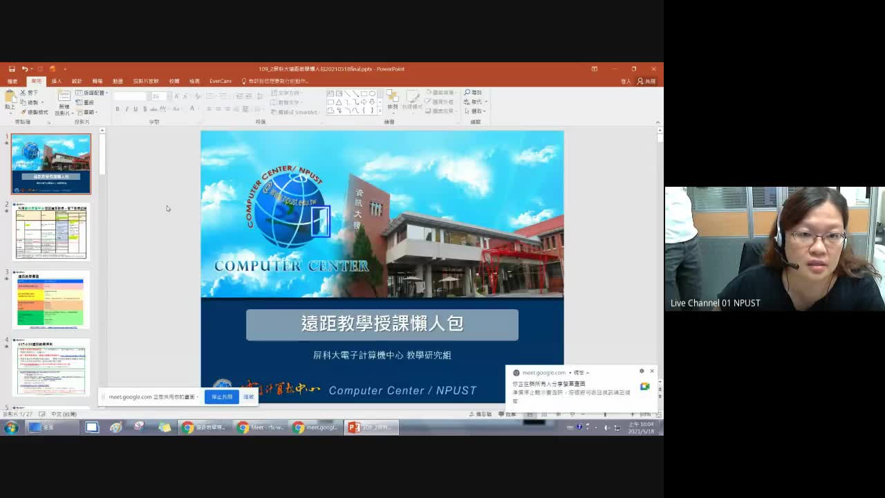Save the presentation using the floppy disk icon

[12, 69]
